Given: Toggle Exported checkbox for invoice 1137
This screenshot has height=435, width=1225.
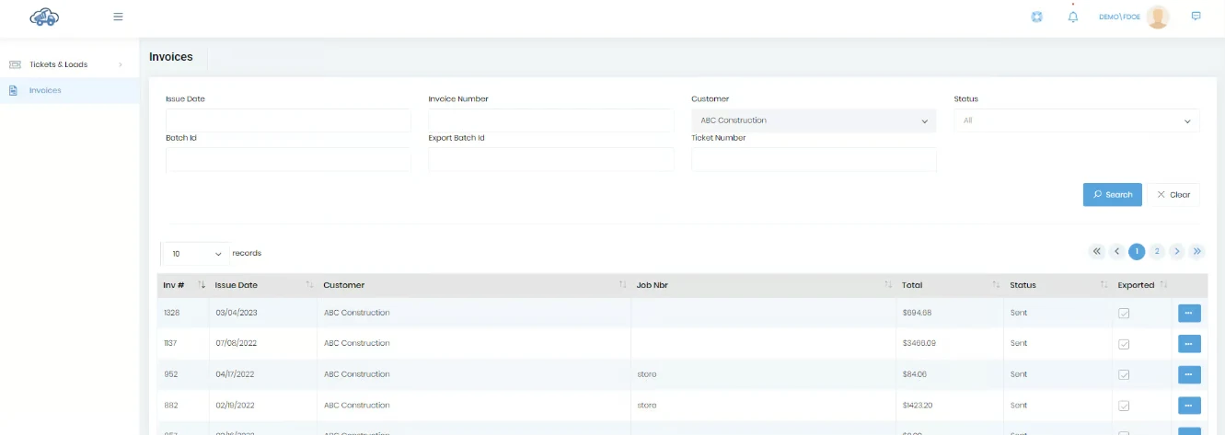Looking at the screenshot, I should coord(1124,344).
